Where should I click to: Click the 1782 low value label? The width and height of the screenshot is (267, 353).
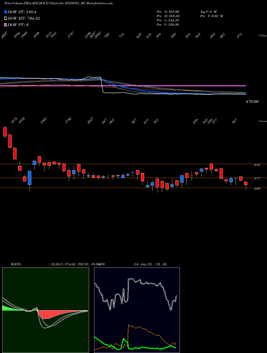coord(68,120)
